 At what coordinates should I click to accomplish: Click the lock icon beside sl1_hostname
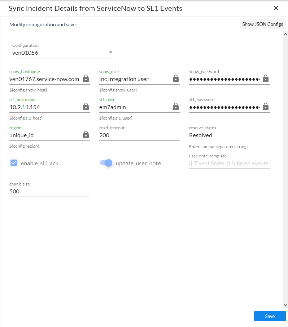pos(86,107)
